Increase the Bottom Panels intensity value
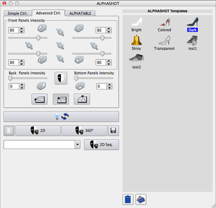 pos(109,85)
